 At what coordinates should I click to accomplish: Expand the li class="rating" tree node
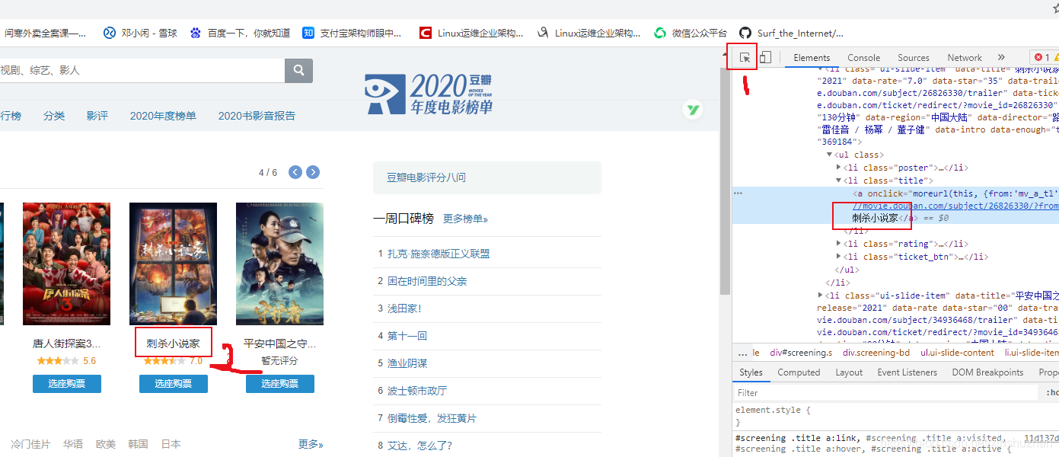click(838, 244)
